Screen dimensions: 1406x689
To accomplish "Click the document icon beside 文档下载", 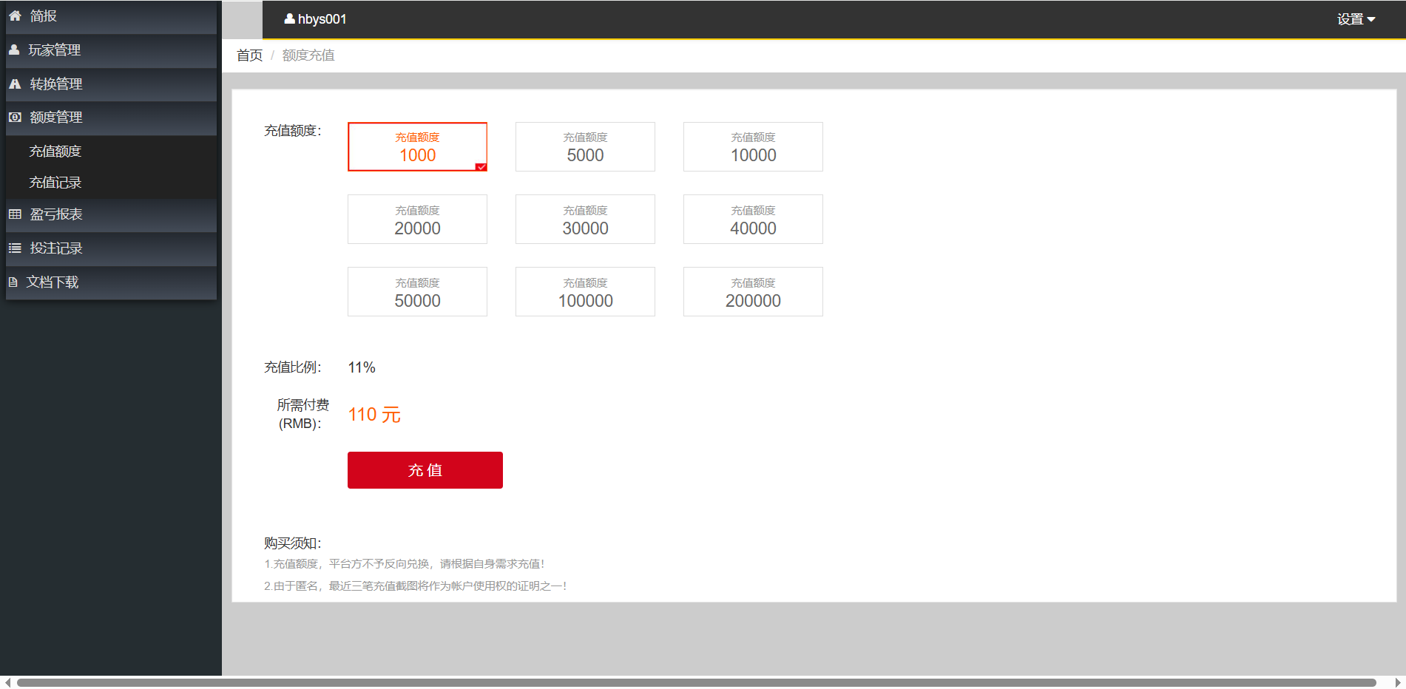I will [x=13, y=282].
